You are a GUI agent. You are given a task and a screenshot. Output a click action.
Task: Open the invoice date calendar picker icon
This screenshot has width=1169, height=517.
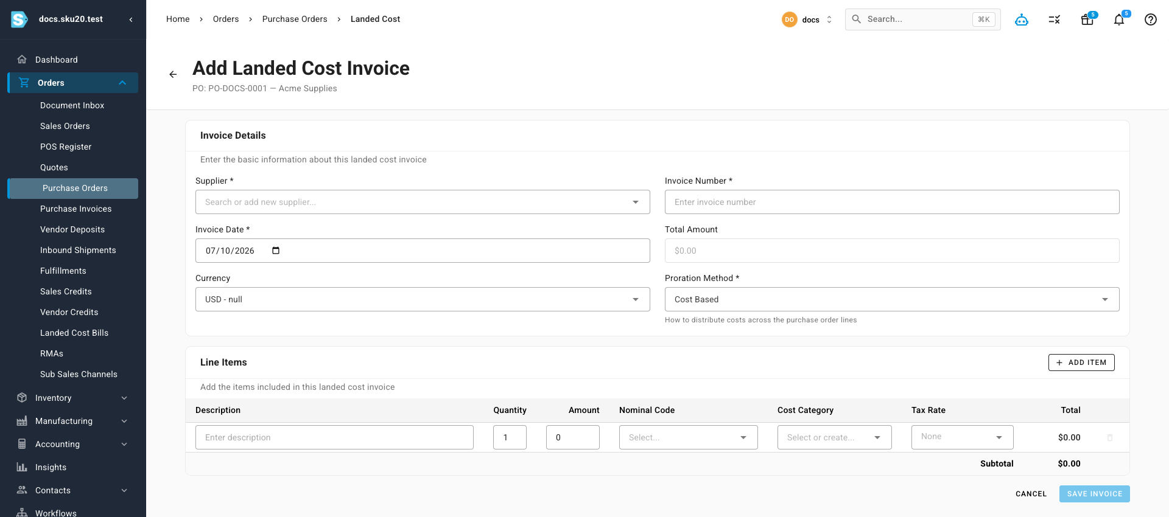pos(276,251)
